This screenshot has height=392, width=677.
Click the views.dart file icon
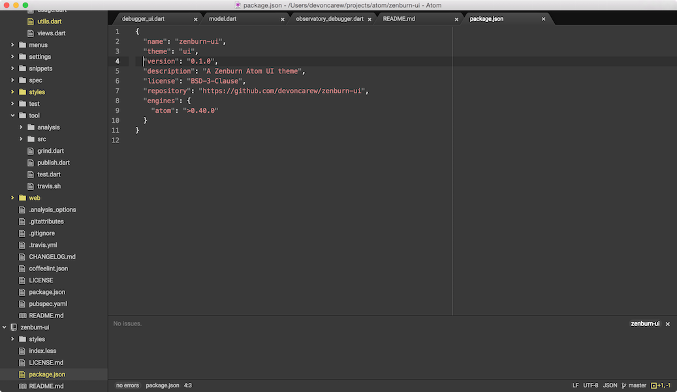30,33
